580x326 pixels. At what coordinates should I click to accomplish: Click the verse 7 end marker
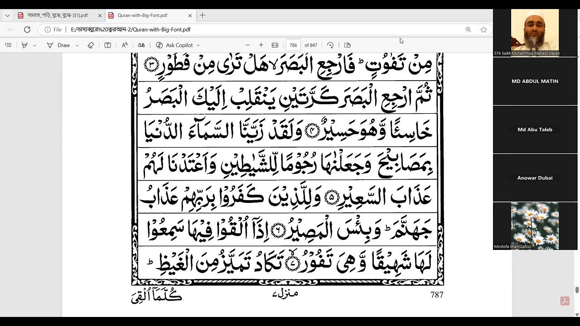(x=294, y=264)
